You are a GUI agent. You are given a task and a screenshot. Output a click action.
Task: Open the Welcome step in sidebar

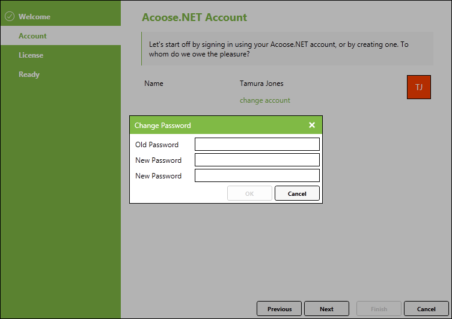pos(61,16)
